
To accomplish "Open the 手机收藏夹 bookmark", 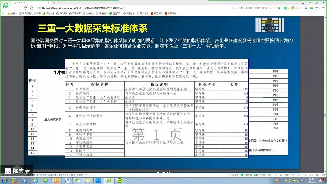I will (x=26, y=14).
